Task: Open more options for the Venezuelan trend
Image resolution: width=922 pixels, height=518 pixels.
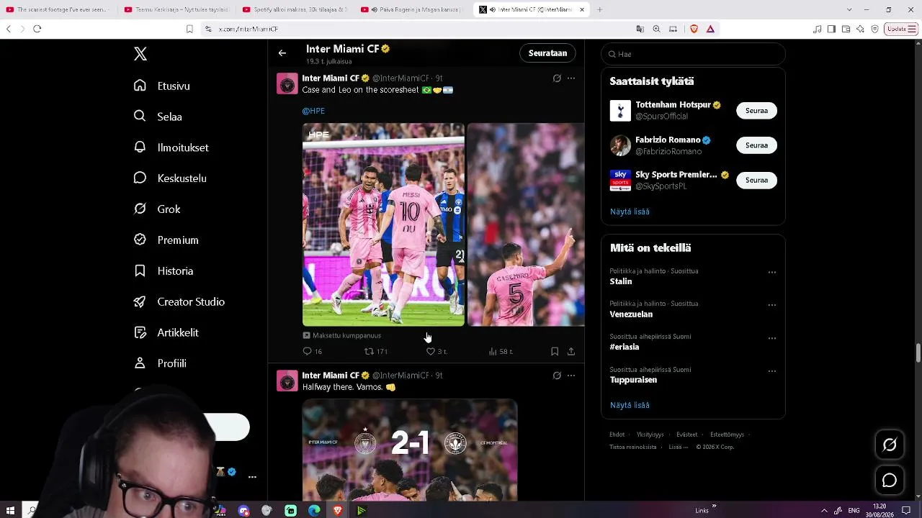Action: coord(772,305)
